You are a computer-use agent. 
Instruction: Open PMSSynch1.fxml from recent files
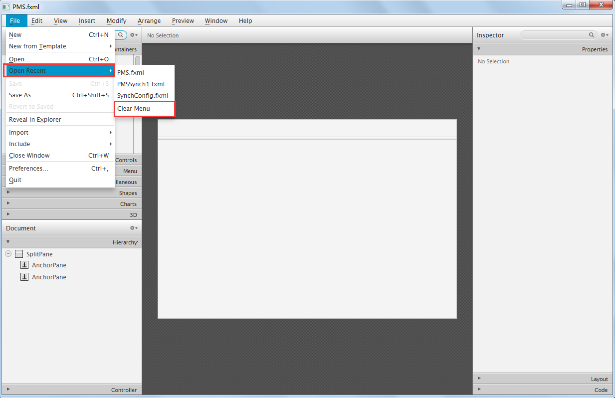[x=141, y=84]
